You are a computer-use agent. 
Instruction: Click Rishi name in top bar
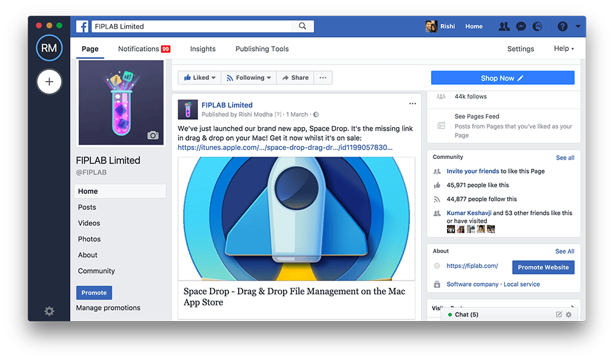pos(448,26)
